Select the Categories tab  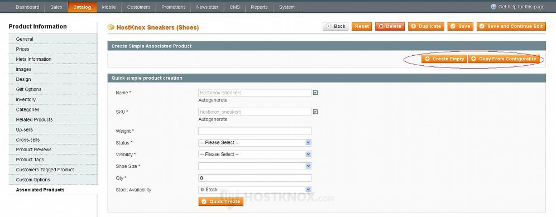(53, 109)
